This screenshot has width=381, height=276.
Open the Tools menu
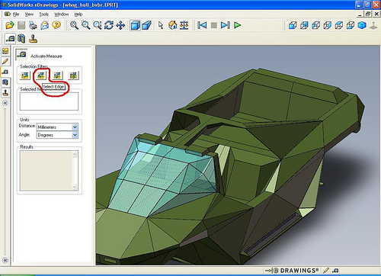pyautogui.click(x=43, y=14)
